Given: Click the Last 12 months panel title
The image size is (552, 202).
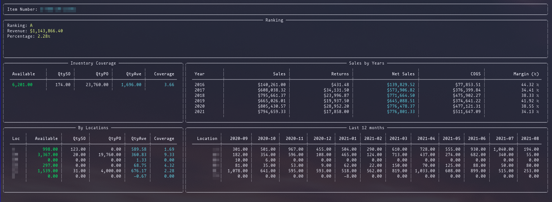Looking at the screenshot, I should (x=367, y=128).
